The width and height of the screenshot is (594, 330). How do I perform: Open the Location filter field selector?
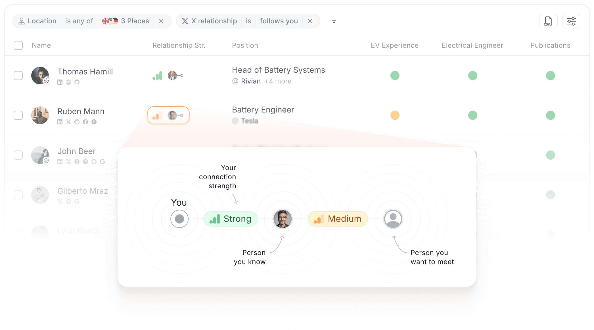[x=37, y=21]
